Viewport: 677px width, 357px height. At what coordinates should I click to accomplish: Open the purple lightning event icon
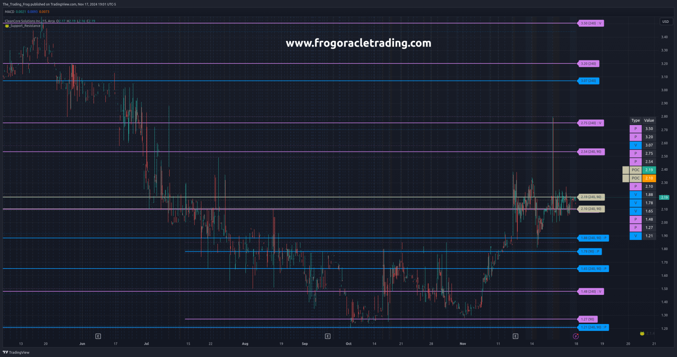pos(576,336)
